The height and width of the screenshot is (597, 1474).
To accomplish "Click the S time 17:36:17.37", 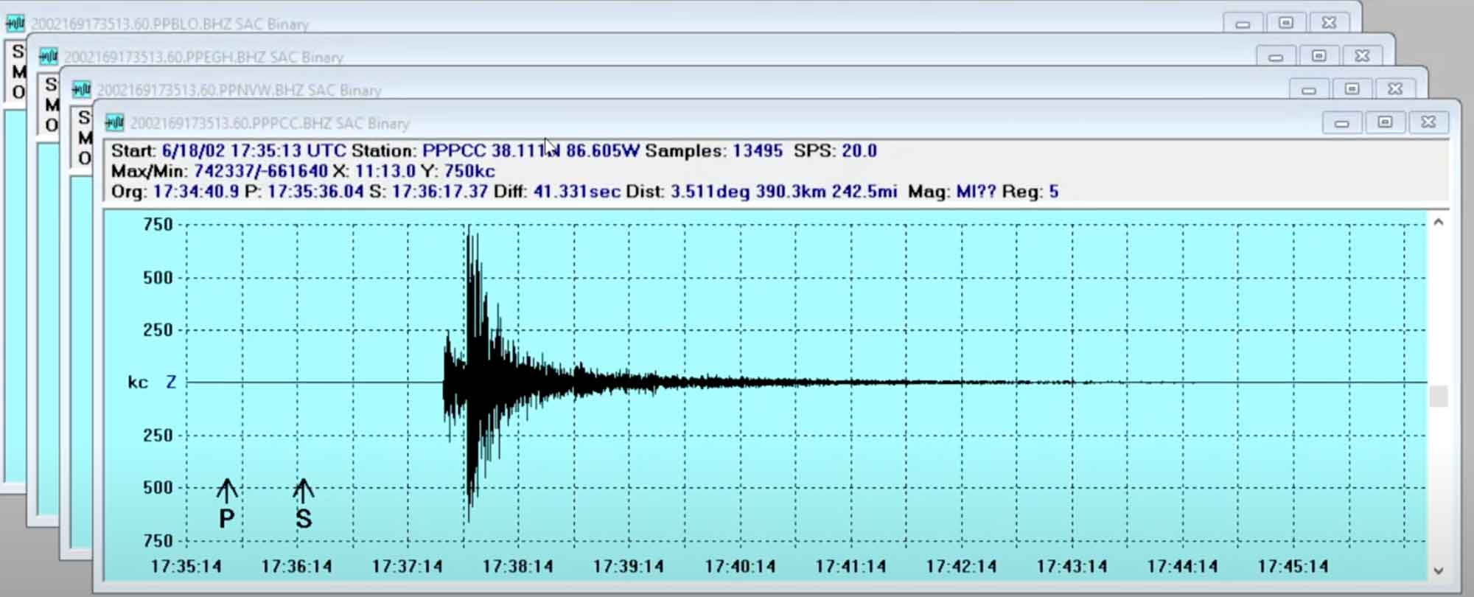I will pyautogui.click(x=440, y=192).
